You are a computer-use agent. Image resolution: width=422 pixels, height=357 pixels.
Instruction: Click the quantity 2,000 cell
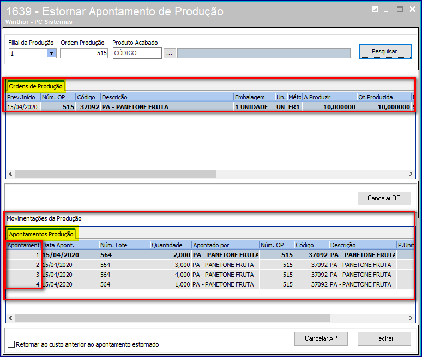click(x=171, y=255)
